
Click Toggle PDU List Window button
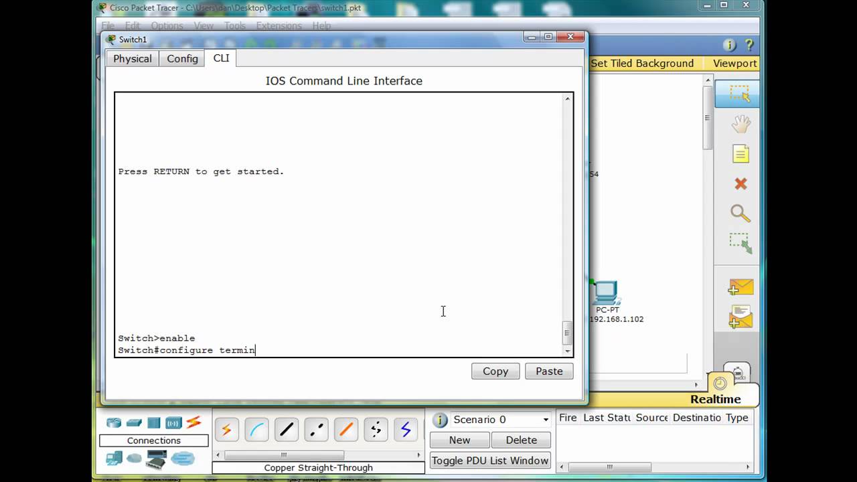pos(490,461)
